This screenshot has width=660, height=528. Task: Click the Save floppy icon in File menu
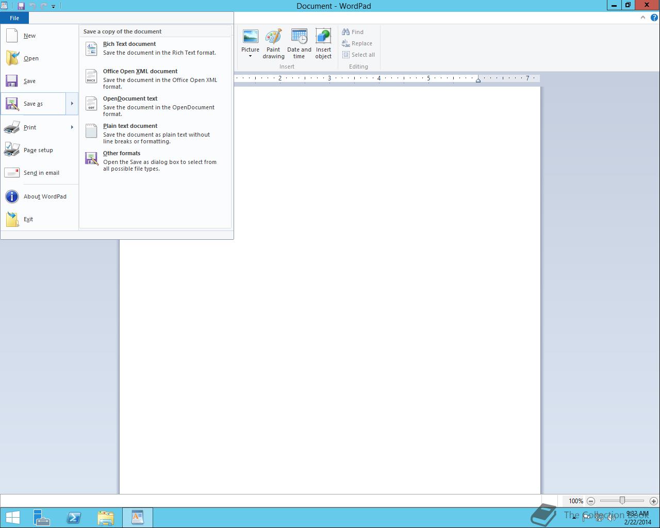[x=12, y=81]
